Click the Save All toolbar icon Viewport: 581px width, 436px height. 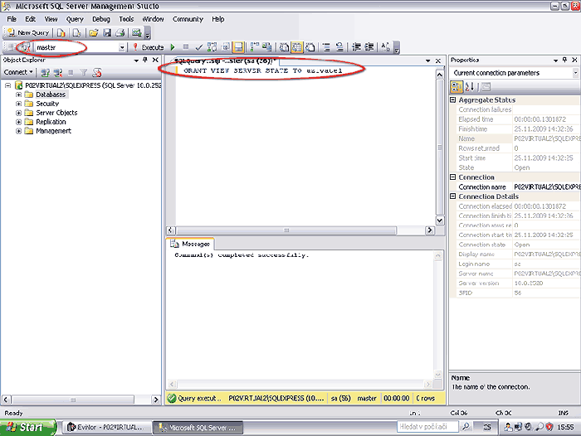[x=120, y=33]
